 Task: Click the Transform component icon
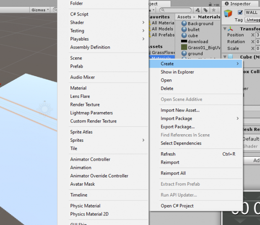(231, 29)
